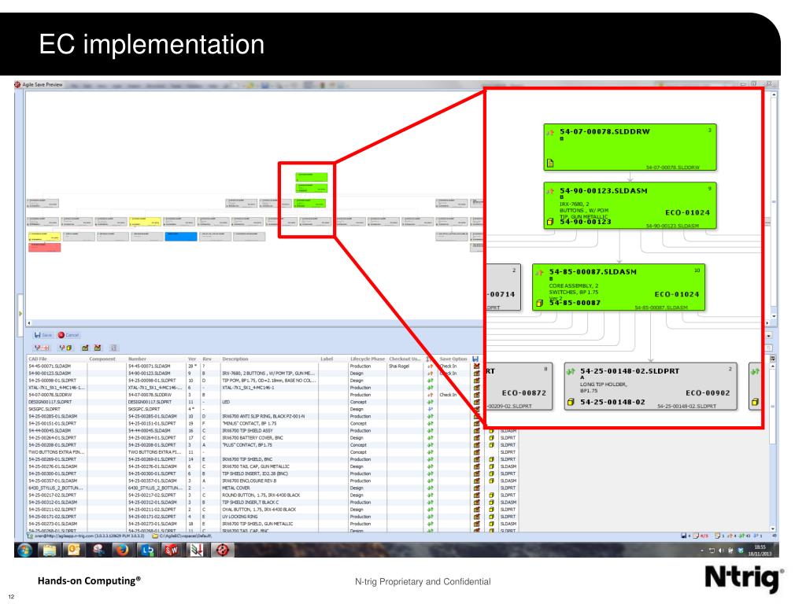Click description 'UV LOCKING RING'
The height and width of the screenshot is (604, 806).
coord(239,517)
